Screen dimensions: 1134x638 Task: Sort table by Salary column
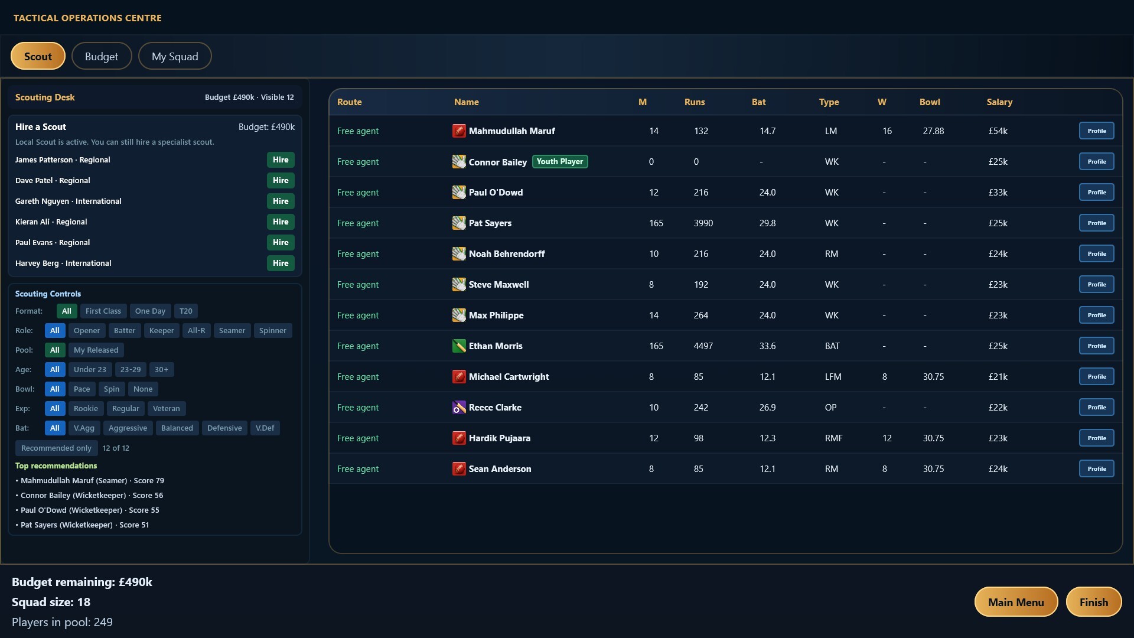tap(999, 102)
